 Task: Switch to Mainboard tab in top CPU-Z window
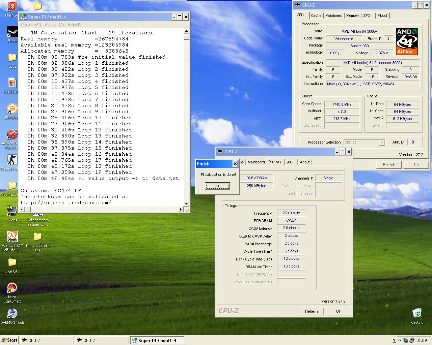[334, 15]
